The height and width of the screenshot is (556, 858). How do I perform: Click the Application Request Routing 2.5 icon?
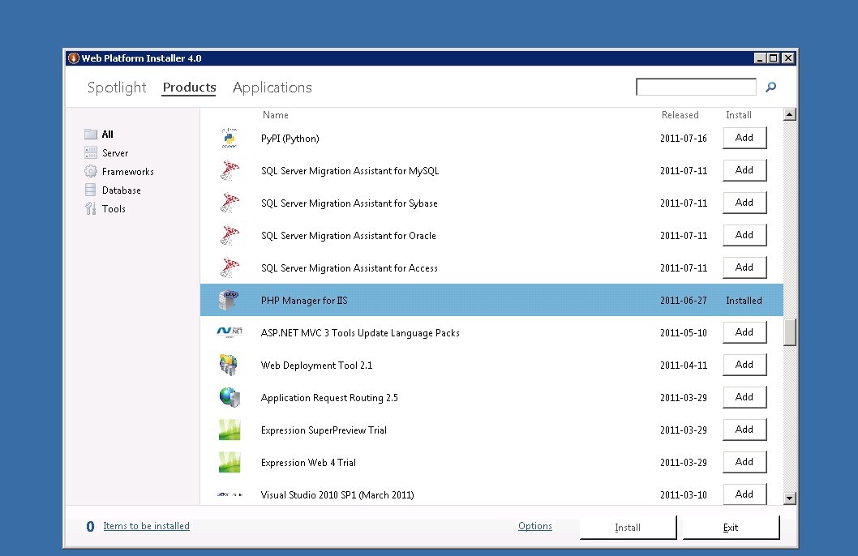tap(230, 397)
